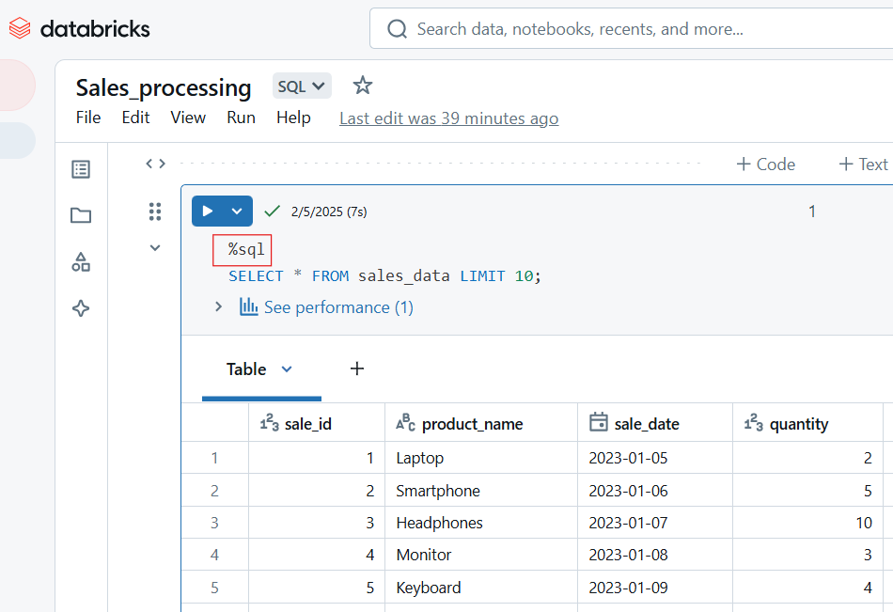Click the angle brackets icon above cell
Screen dimensions: 893x612
155,165
